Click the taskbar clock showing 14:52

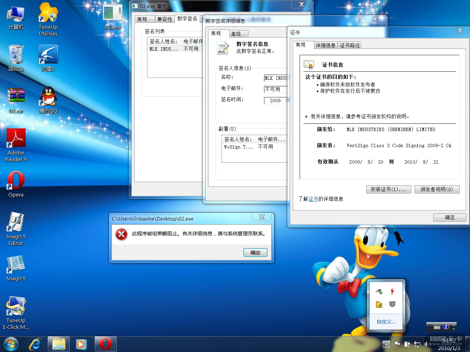tap(449, 344)
